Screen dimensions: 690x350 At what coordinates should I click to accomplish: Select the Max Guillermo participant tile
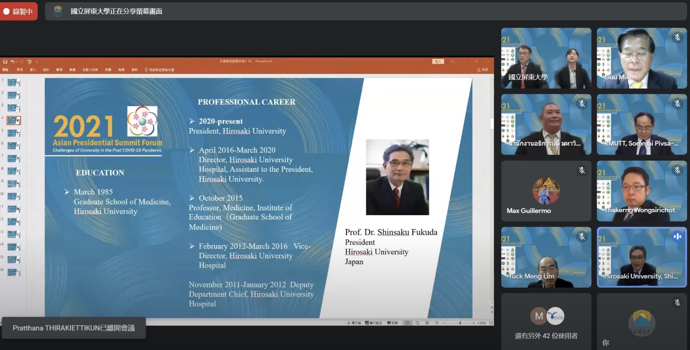(x=546, y=191)
